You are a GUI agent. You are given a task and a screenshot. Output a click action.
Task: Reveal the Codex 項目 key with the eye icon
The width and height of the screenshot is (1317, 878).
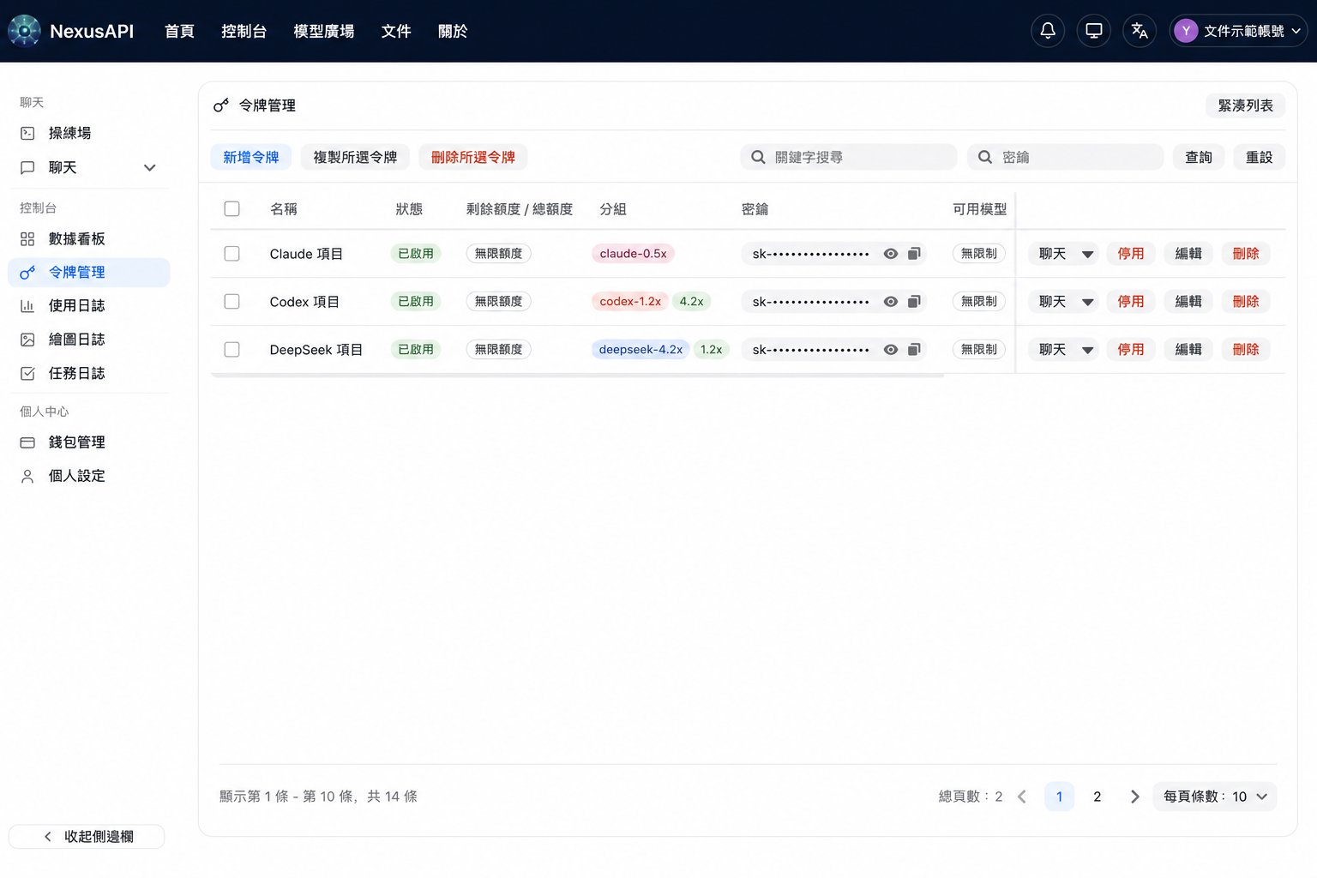pos(891,302)
